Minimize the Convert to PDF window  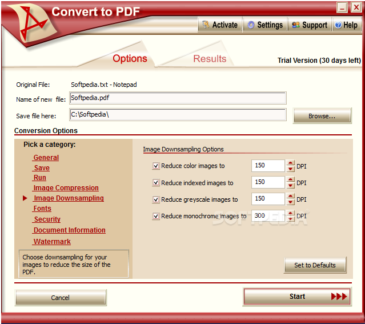coord(342,8)
